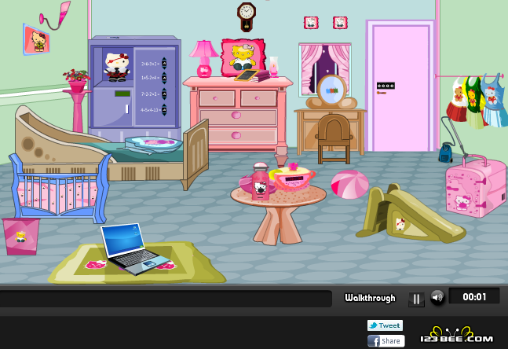The image size is (508, 349).
Task: Click the blue pillow on the bed
Action: tap(153, 145)
